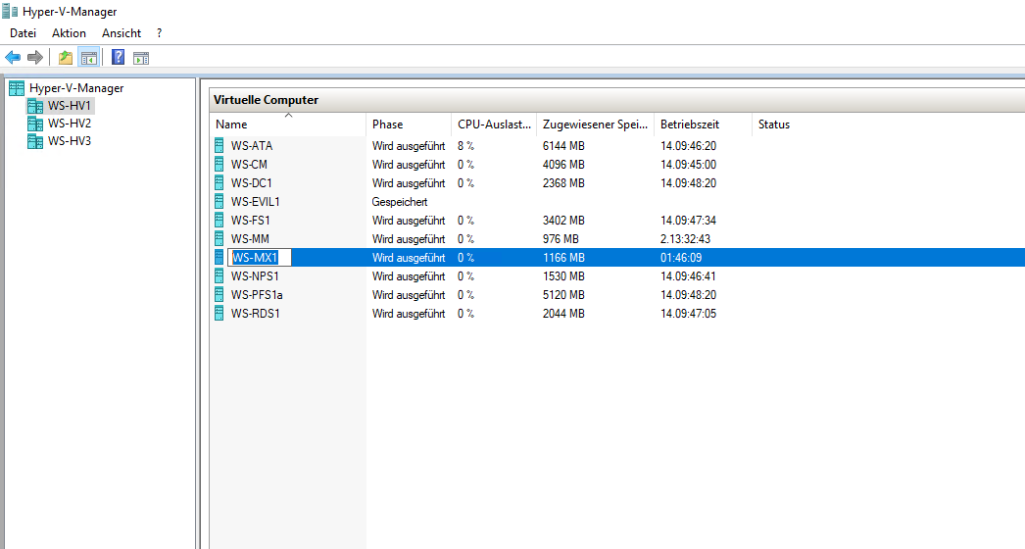The height and width of the screenshot is (549, 1025).
Task: Select server WS-HV1 in the tree
Action: 70,105
